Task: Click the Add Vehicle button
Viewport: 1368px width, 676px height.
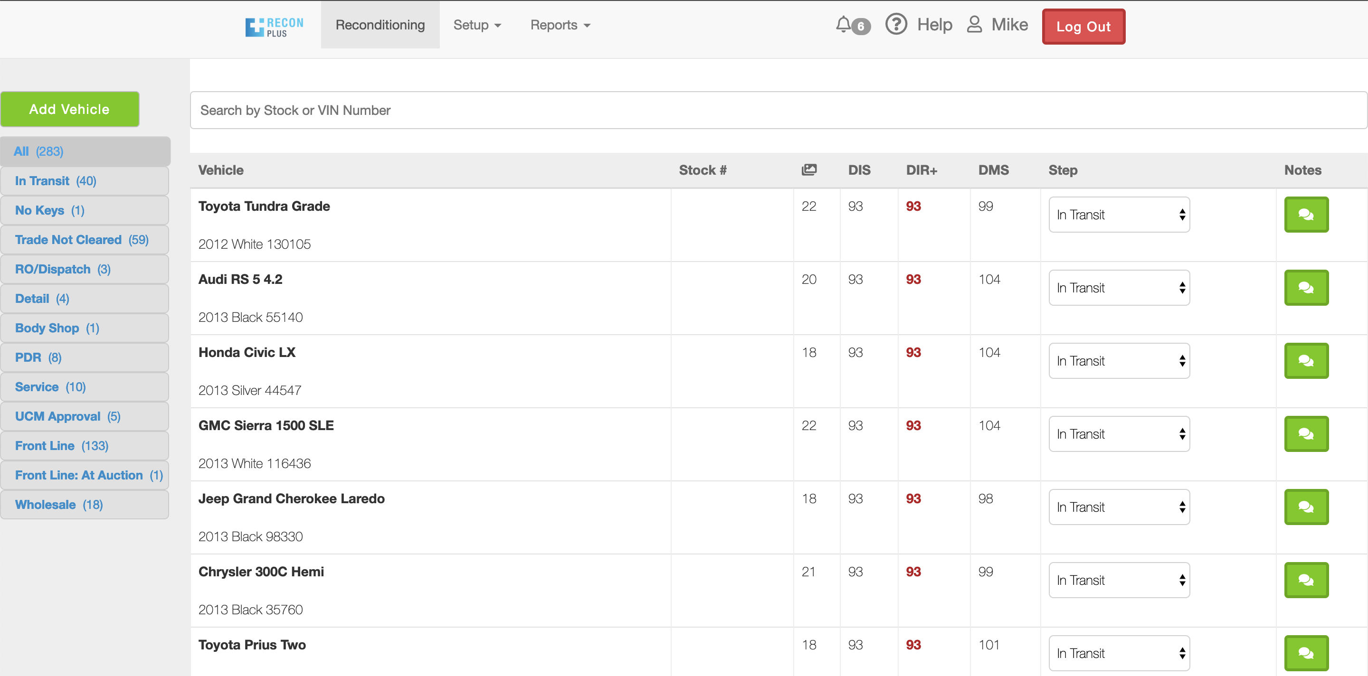Action: [x=69, y=109]
